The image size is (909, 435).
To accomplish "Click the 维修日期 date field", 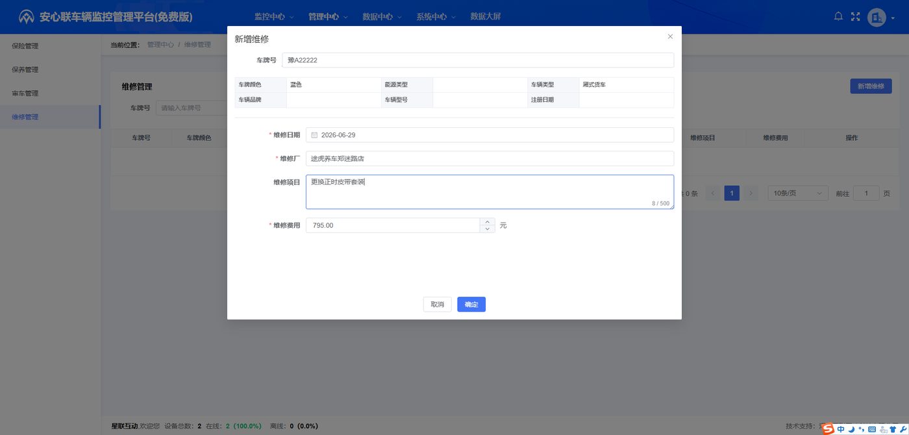I will [x=490, y=135].
